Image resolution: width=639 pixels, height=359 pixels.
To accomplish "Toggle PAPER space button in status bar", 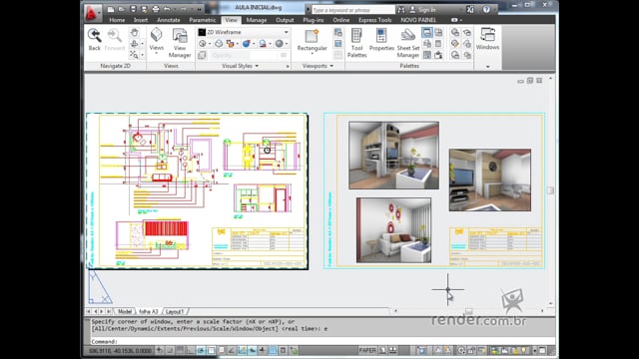I will click(367, 350).
